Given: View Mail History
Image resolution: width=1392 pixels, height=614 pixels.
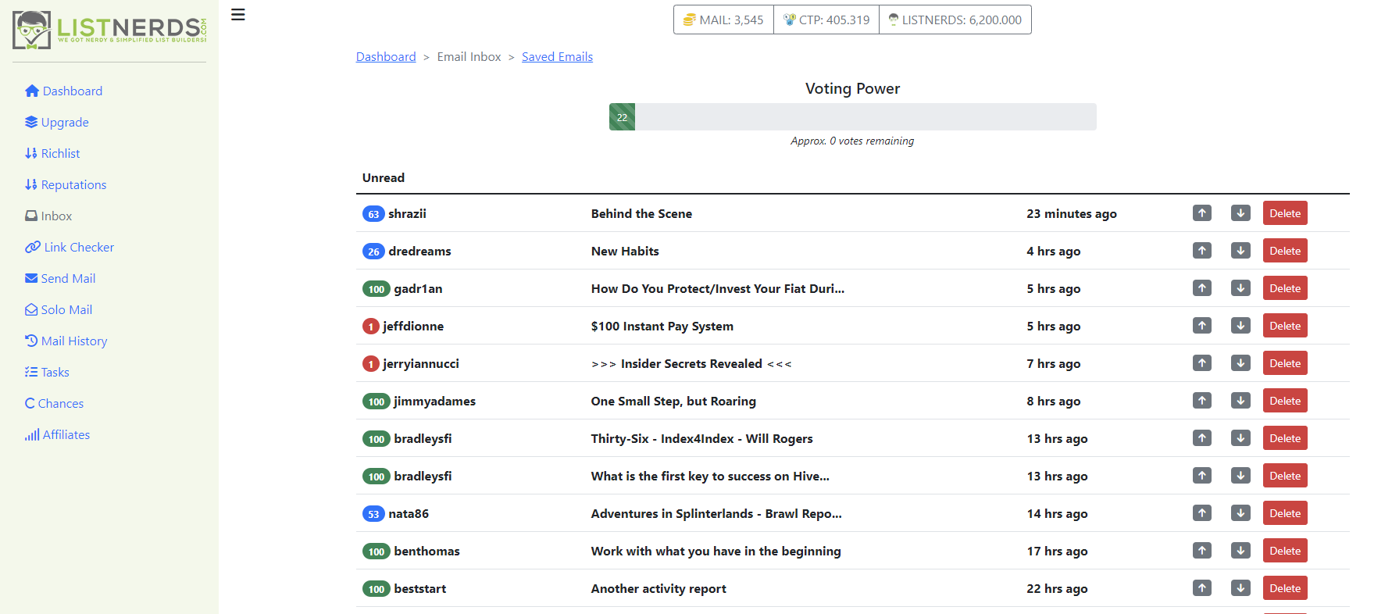Looking at the screenshot, I should (x=66, y=341).
